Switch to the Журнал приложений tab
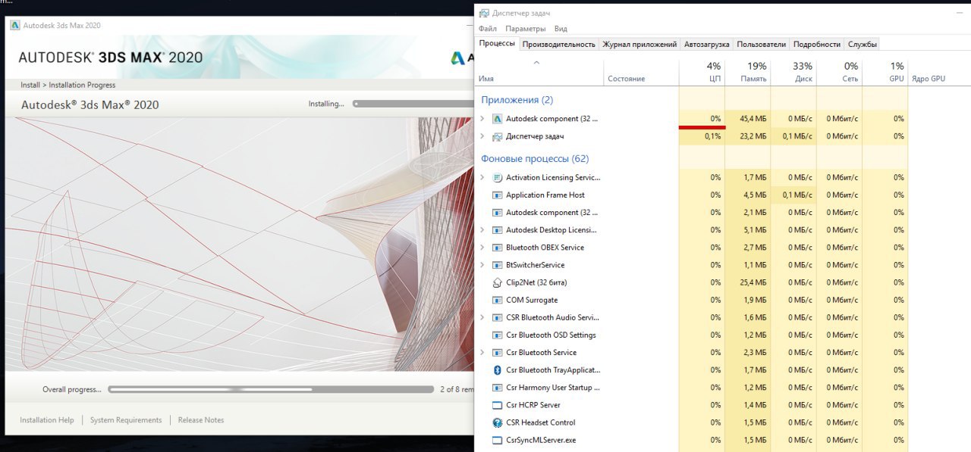Viewport: 971px width, 452px height. click(639, 44)
